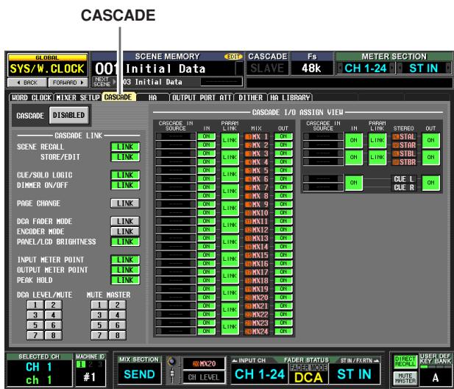Toggle cascade OUT for STAL/STAR
Image resolution: width=454 pixels, height=389 pixels.
coord(431,141)
